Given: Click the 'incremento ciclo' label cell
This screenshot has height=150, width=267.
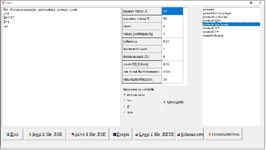Looking at the screenshot, I should pos(142,49).
